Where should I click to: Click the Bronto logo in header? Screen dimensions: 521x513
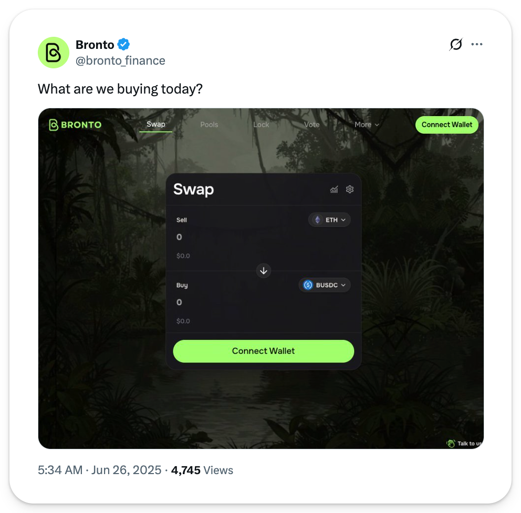[x=75, y=125]
